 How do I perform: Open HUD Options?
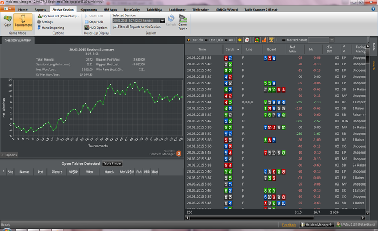click(x=96, y=28)
